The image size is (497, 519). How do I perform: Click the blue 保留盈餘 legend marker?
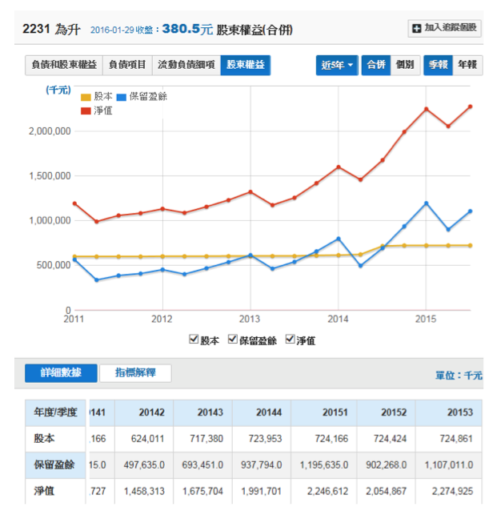pyautogui.click(x=122, y=97)
